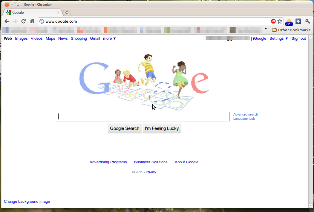Screen dimensions: 314x212
Task: Click the browser back arrow
Action: tap(7, 21)
